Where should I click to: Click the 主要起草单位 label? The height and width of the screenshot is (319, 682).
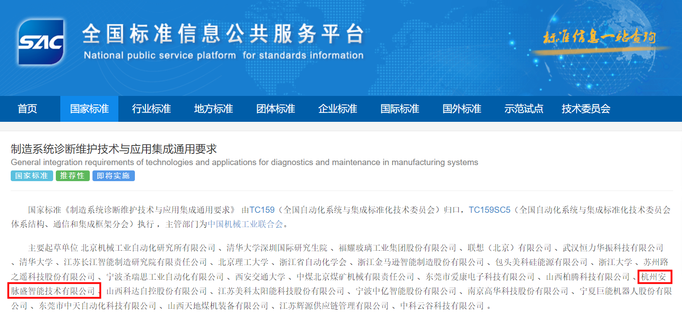[x=53, y=248]
